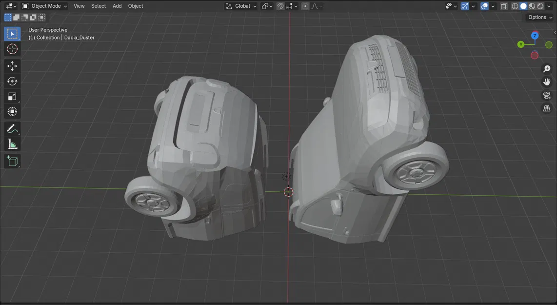Click the Z axis on the navigation gizmo
This screenshot has height=305, width=557.
pos(535,35)
